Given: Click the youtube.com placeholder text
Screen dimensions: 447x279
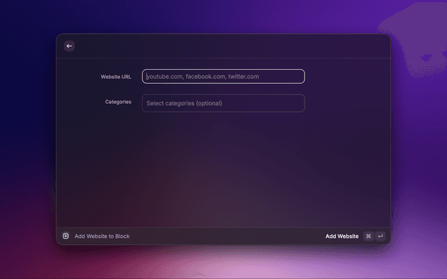Looking at the screenshot, I should tap(203, 77).
